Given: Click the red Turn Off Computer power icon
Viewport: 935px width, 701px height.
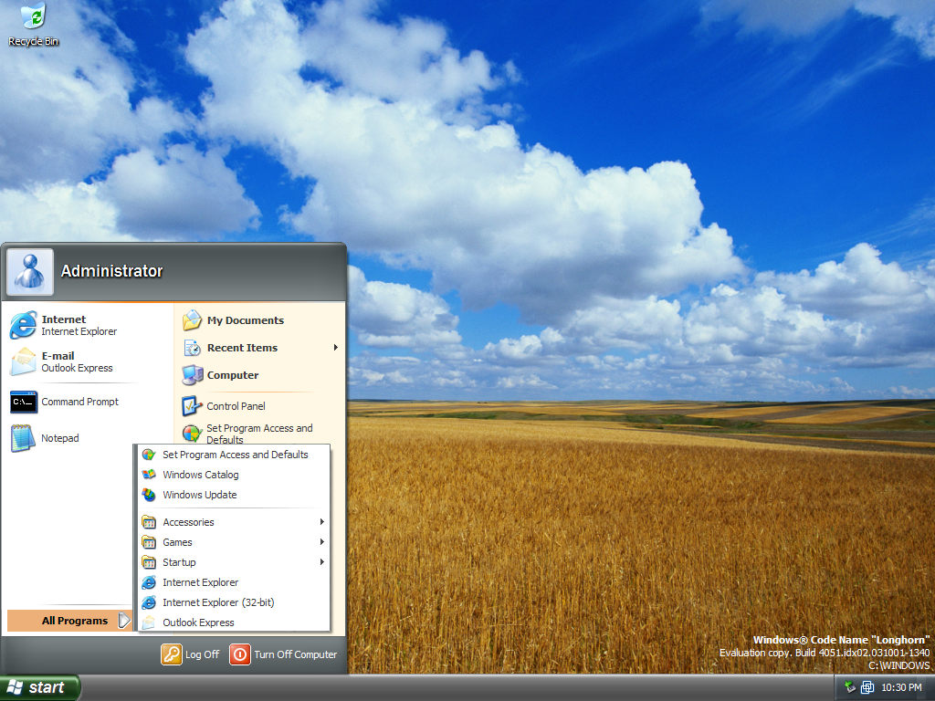Looking at the screenshot, I should coord(240,654).
